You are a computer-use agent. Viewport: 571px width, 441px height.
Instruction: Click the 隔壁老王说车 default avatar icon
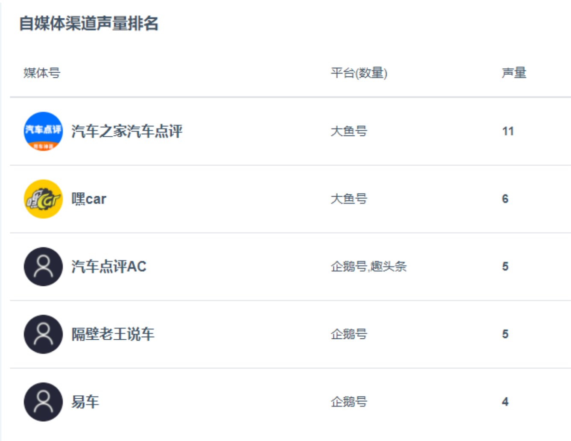(43, 334)
